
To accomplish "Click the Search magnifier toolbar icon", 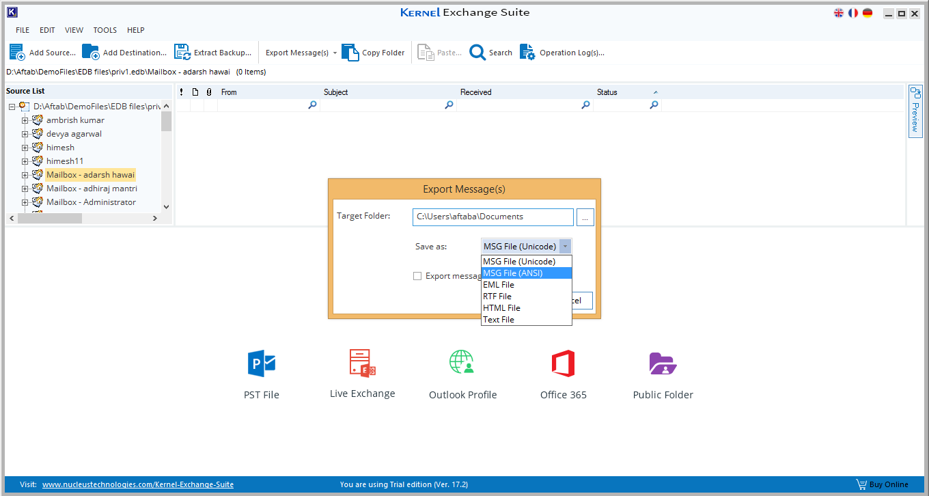I will tap(477, 53).
